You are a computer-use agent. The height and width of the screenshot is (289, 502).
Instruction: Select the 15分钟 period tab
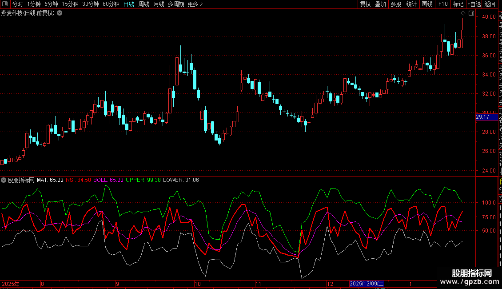point(70,4)
